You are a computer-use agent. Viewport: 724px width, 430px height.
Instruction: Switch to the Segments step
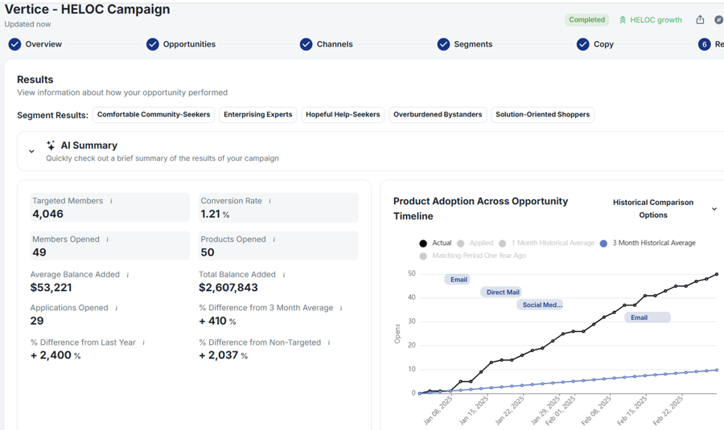point(472,44)
